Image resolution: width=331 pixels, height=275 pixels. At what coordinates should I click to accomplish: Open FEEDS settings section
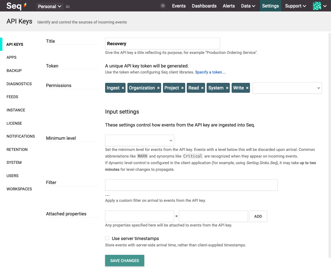[12, 97]
